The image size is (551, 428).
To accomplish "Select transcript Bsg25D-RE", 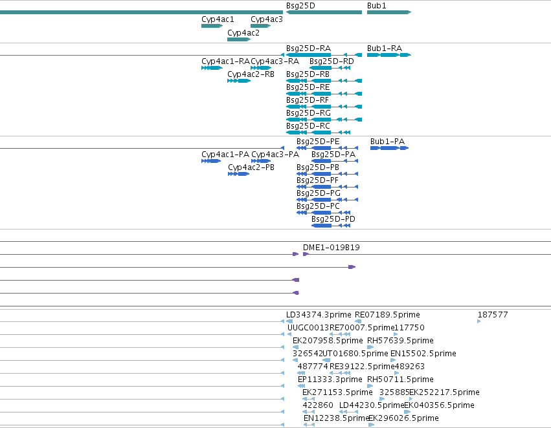I will pos(324,94).
